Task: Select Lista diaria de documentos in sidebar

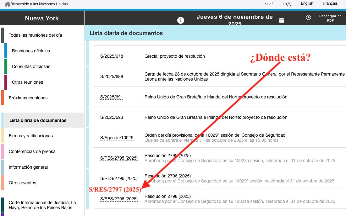Action: (44, 120)
